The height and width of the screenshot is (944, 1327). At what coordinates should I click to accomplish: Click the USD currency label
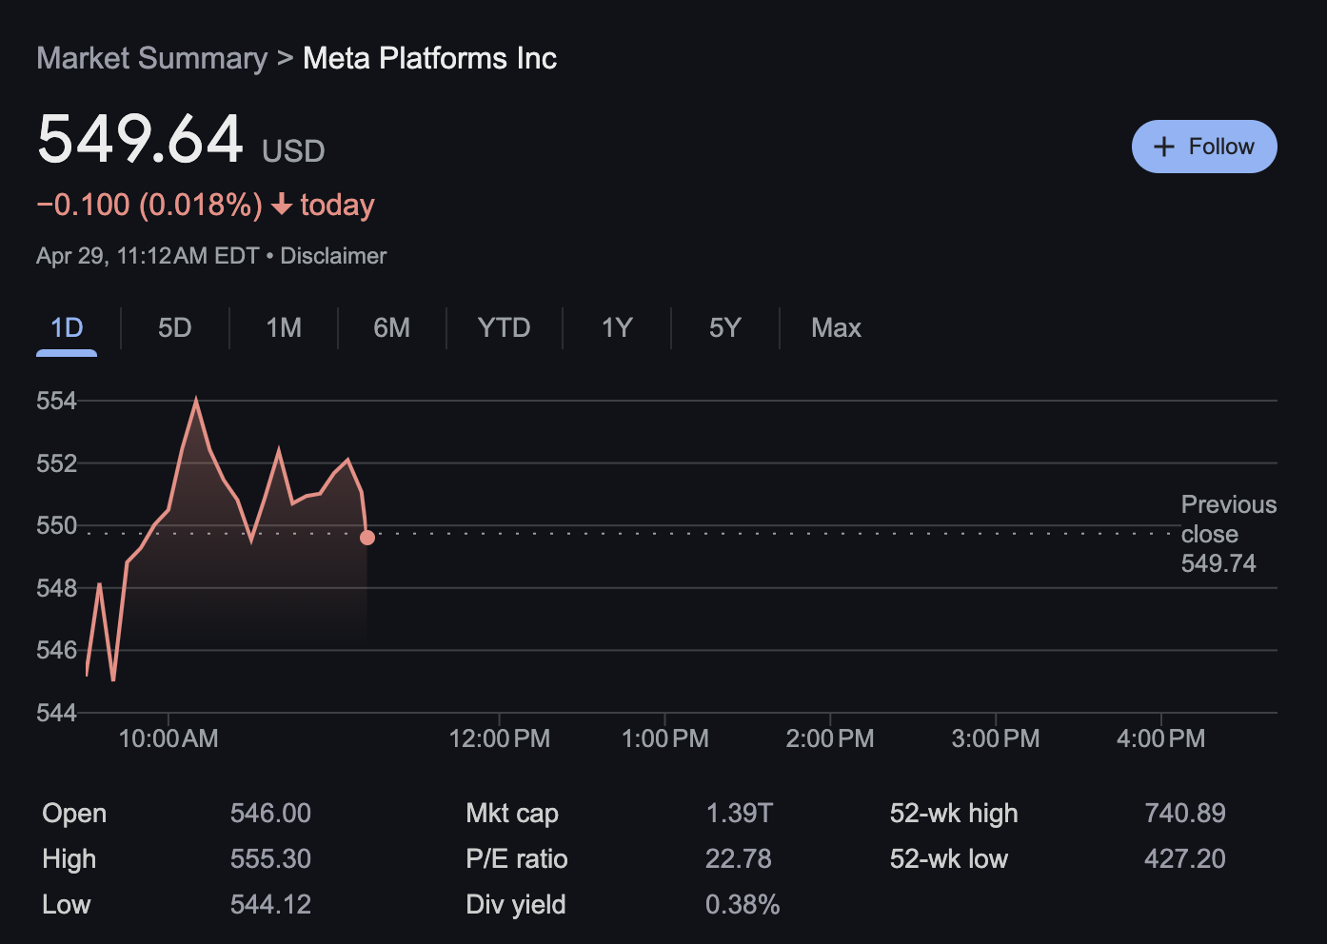(x=293, y=151)
